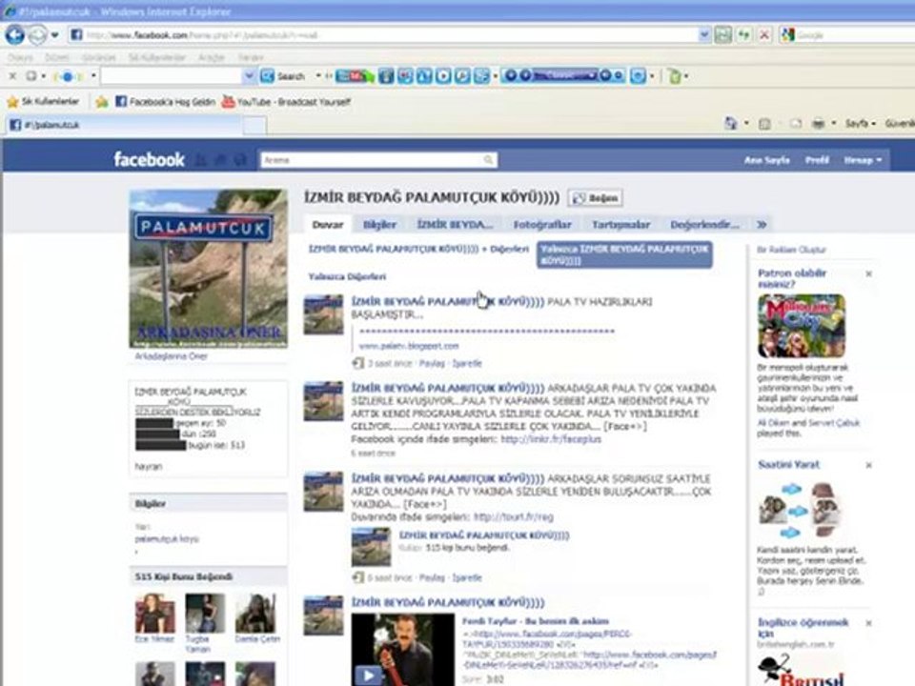Screen dimensions: 915x686
Task: Click the Home icon in command bar
Action: [x=731, y=123]
